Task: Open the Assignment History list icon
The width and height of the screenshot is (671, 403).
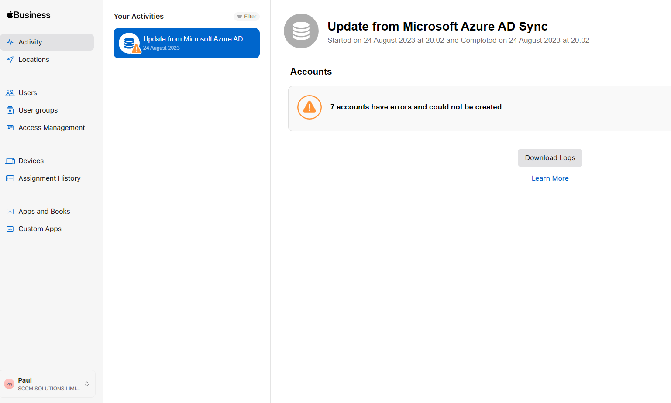Action: click(x=10, y=178)
